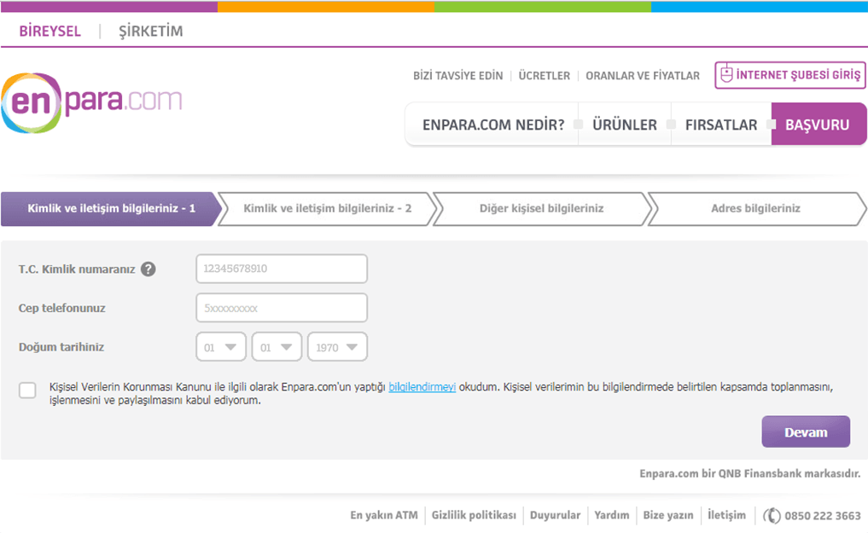The image size is (868, 533).
Task: Open the ORANLAR VE FİYATLAR link
Action: [x=643, y=76]
